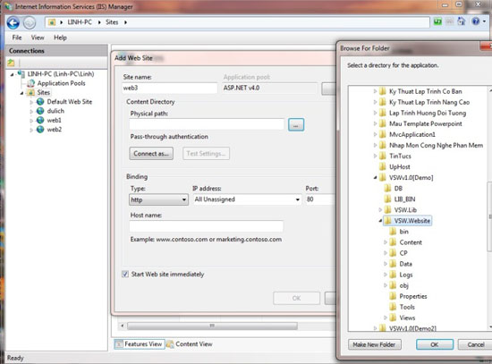Click the green refresh icon in toolbar
The height and width of the screenshot is (364, 492).
[x=437, y=21]
